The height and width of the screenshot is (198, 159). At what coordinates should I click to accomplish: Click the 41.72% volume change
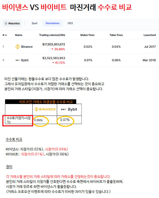click(x=59, y=63)
